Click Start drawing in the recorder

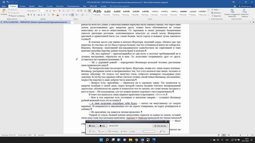coord(160,126)
